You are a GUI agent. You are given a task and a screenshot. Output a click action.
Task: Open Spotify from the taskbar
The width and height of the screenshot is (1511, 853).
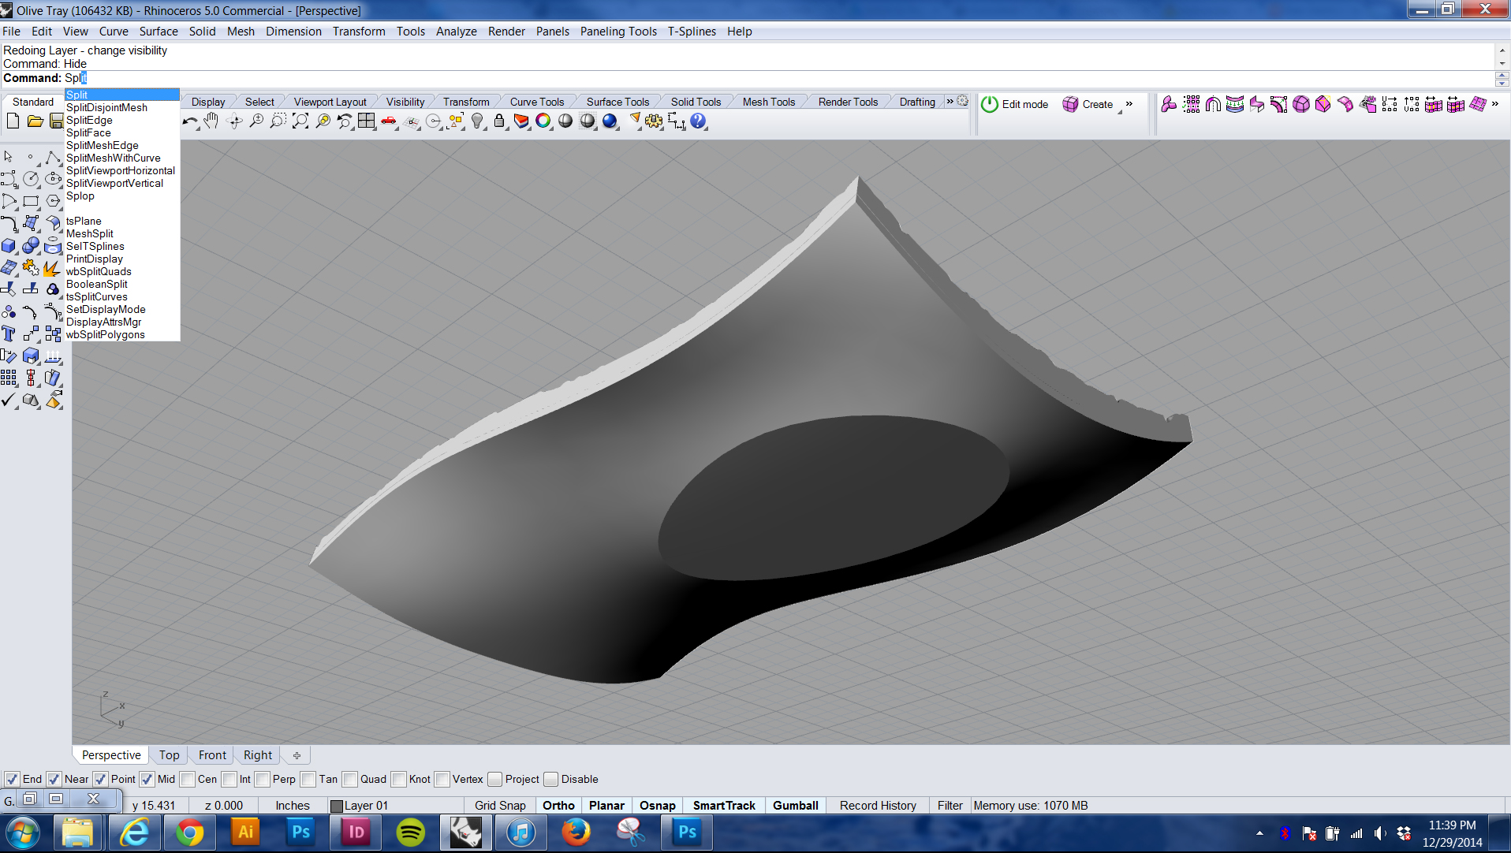[x=410, y=833]
